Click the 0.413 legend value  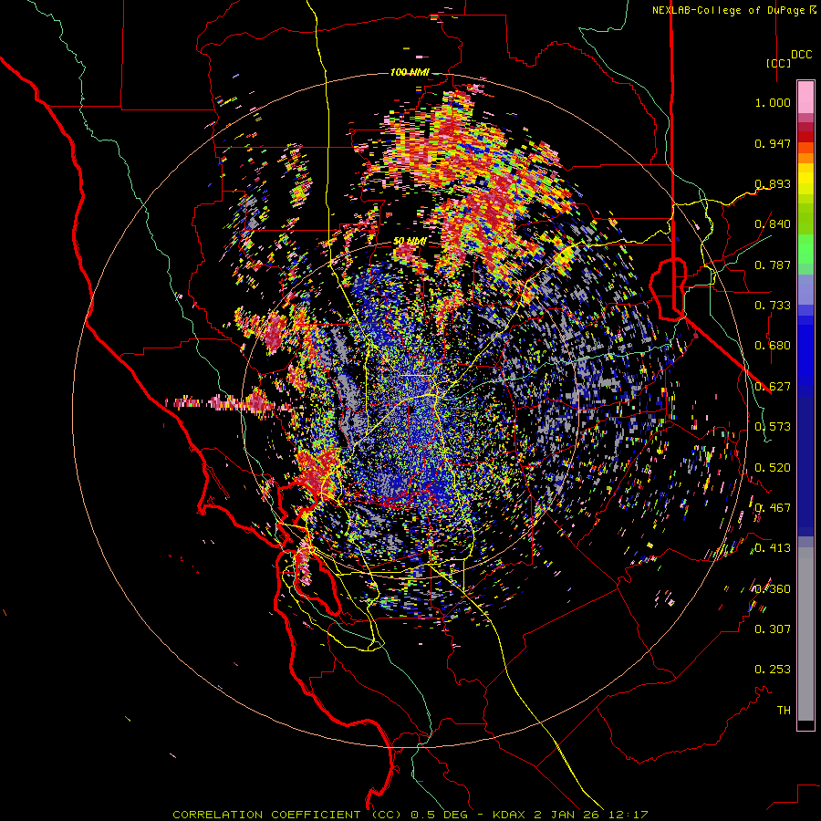(773, 548)
